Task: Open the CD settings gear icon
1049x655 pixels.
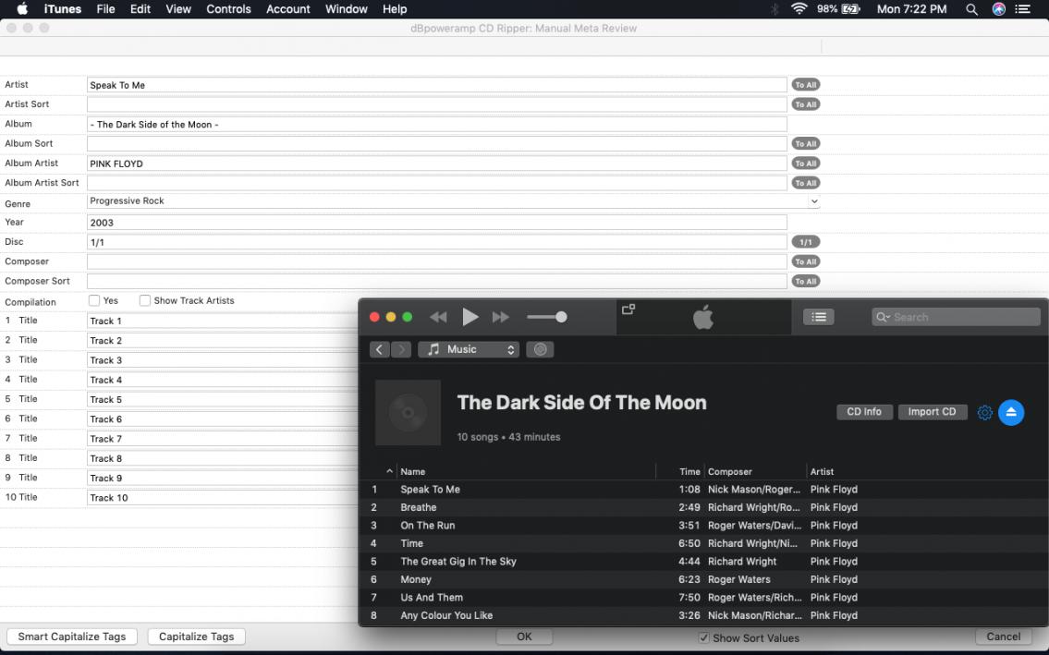Action: coord(984,413)
